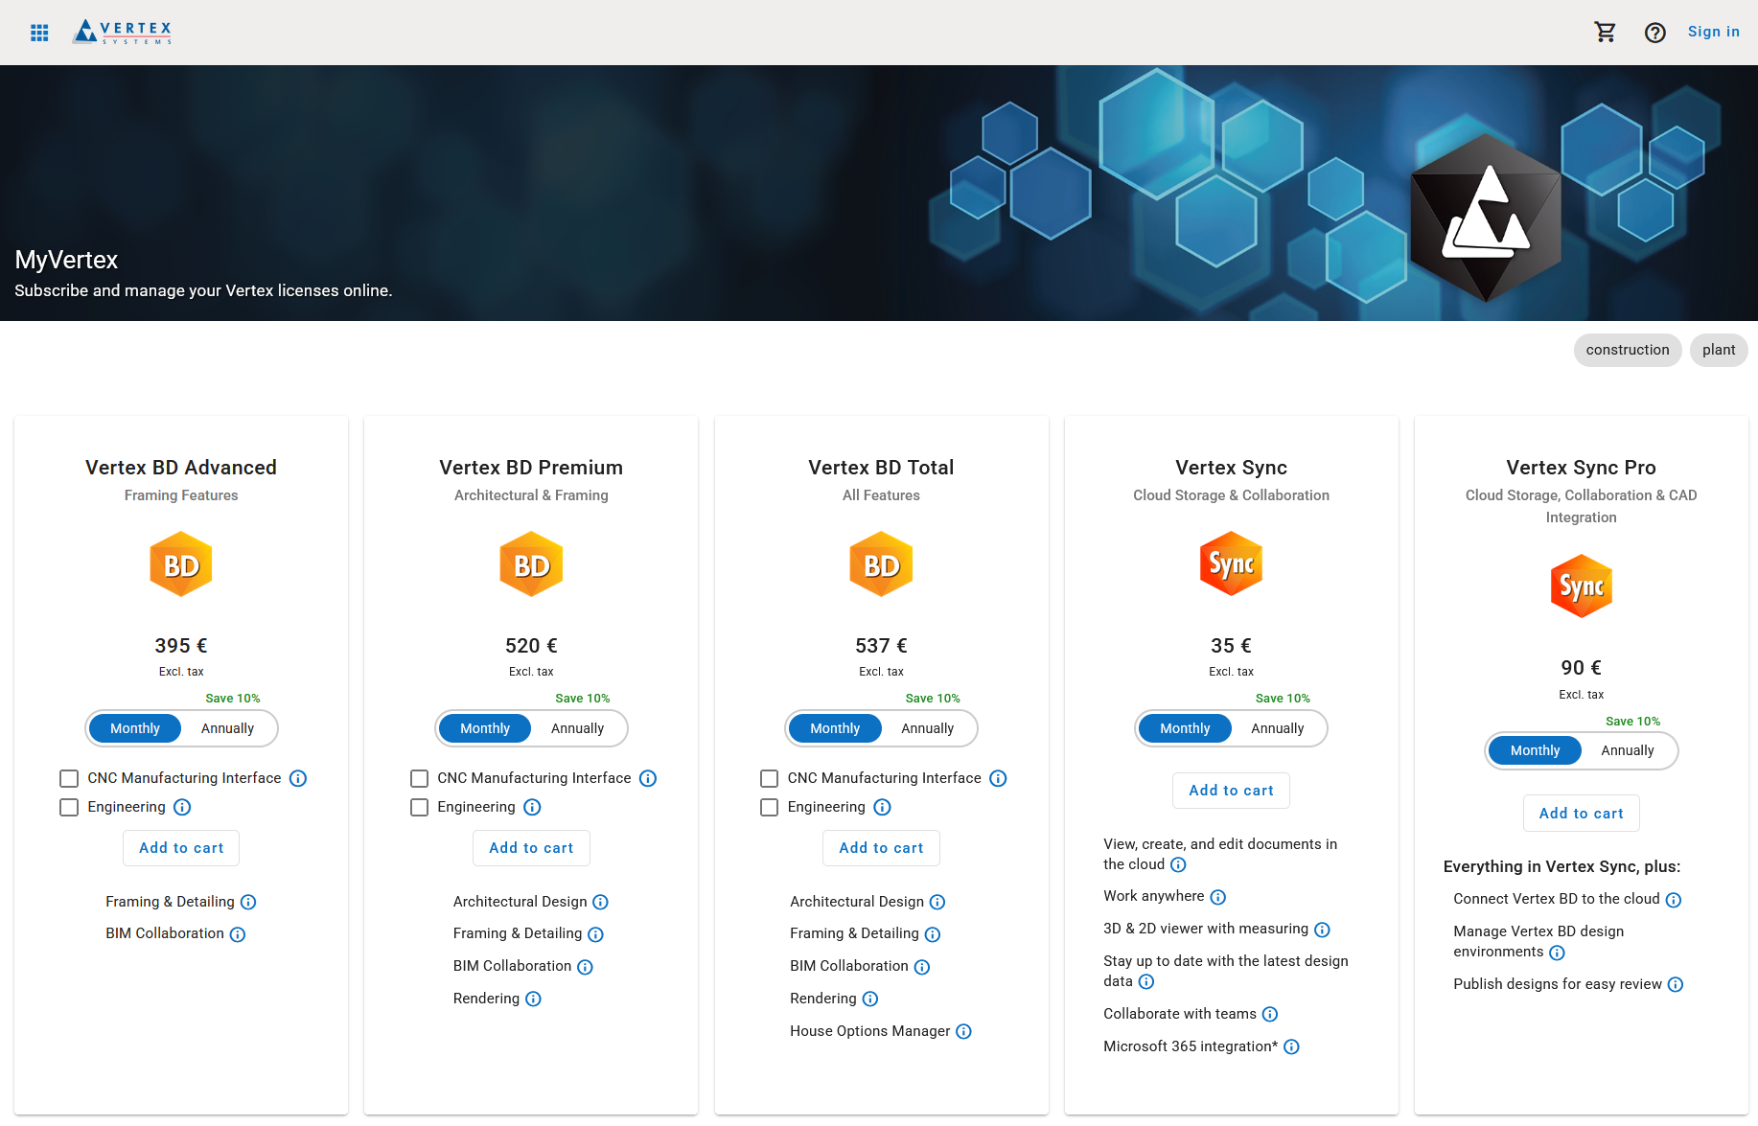
Task: Add Vertex BD Advanced to cart
Action: [181, 848]
